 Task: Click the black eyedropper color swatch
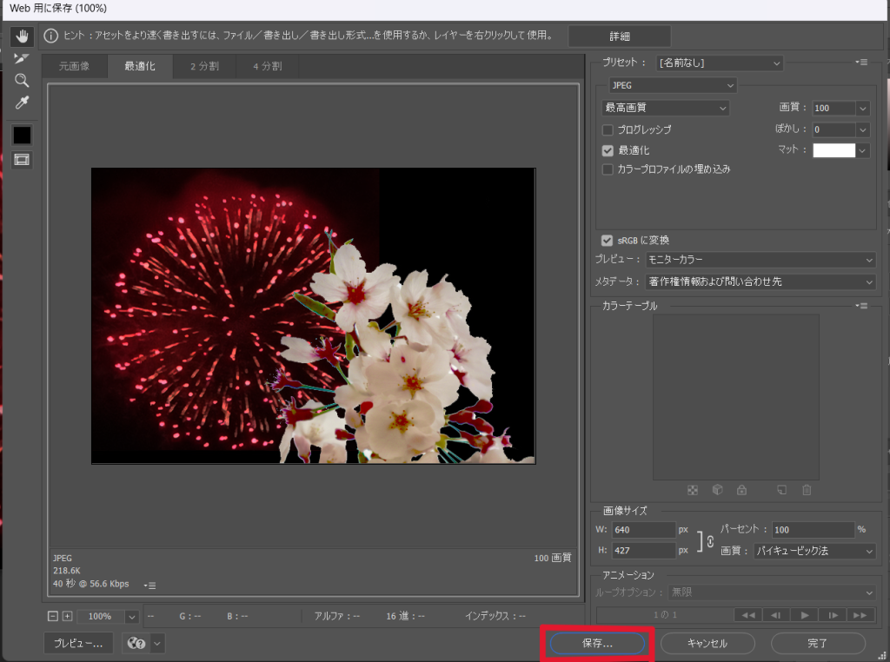pos(22,135)
